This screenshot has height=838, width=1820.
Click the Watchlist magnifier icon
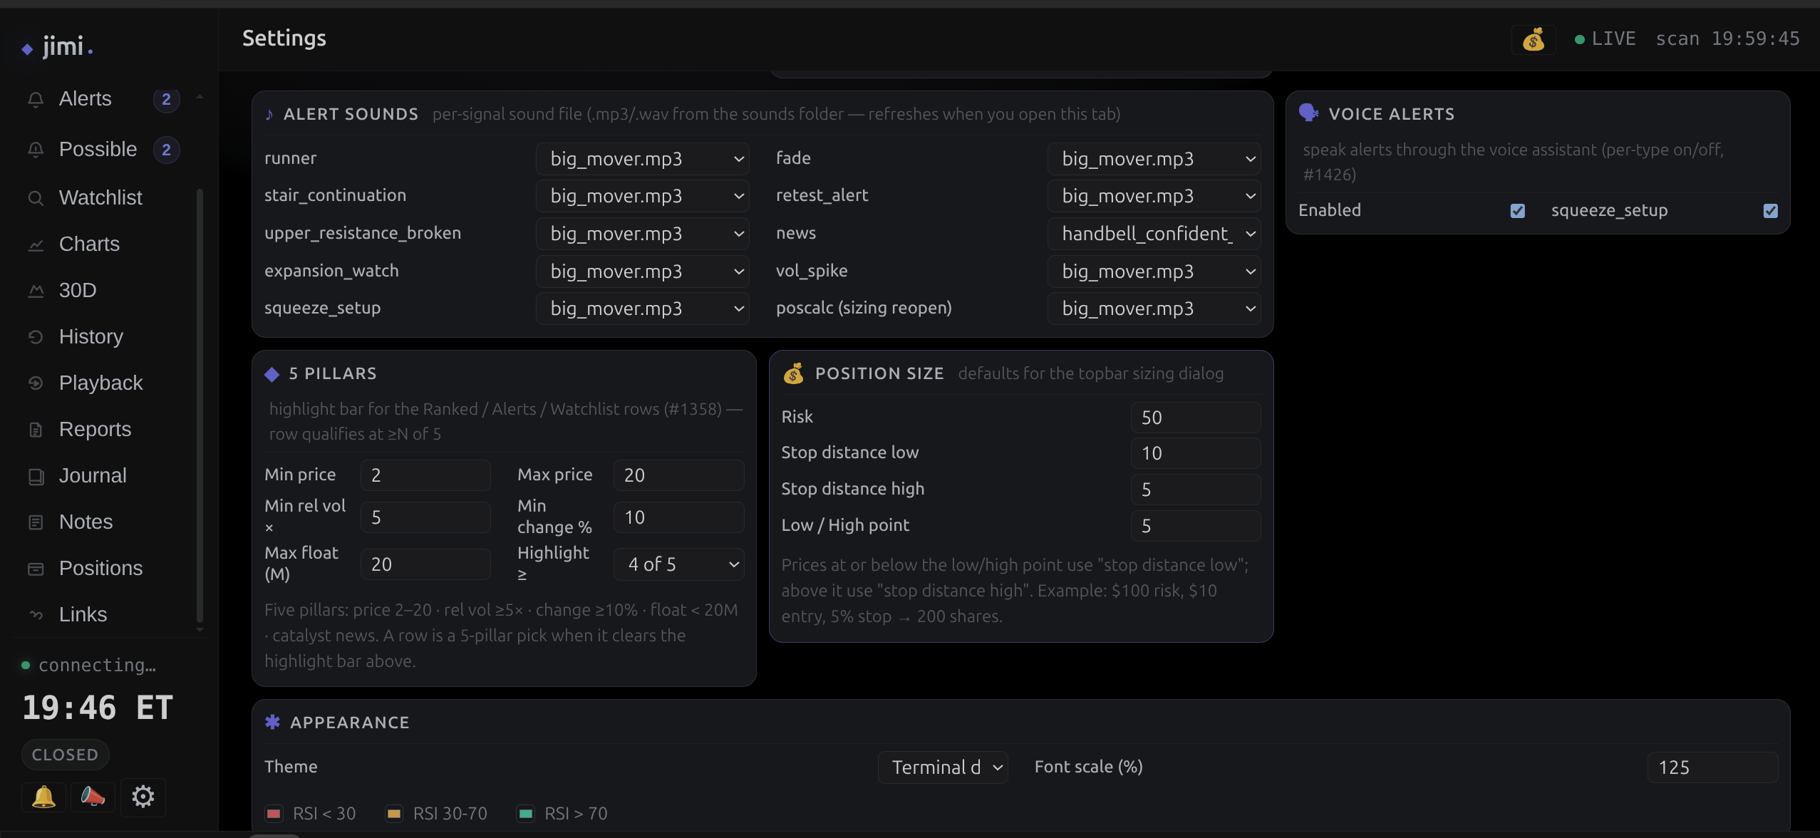pos(36,198)
